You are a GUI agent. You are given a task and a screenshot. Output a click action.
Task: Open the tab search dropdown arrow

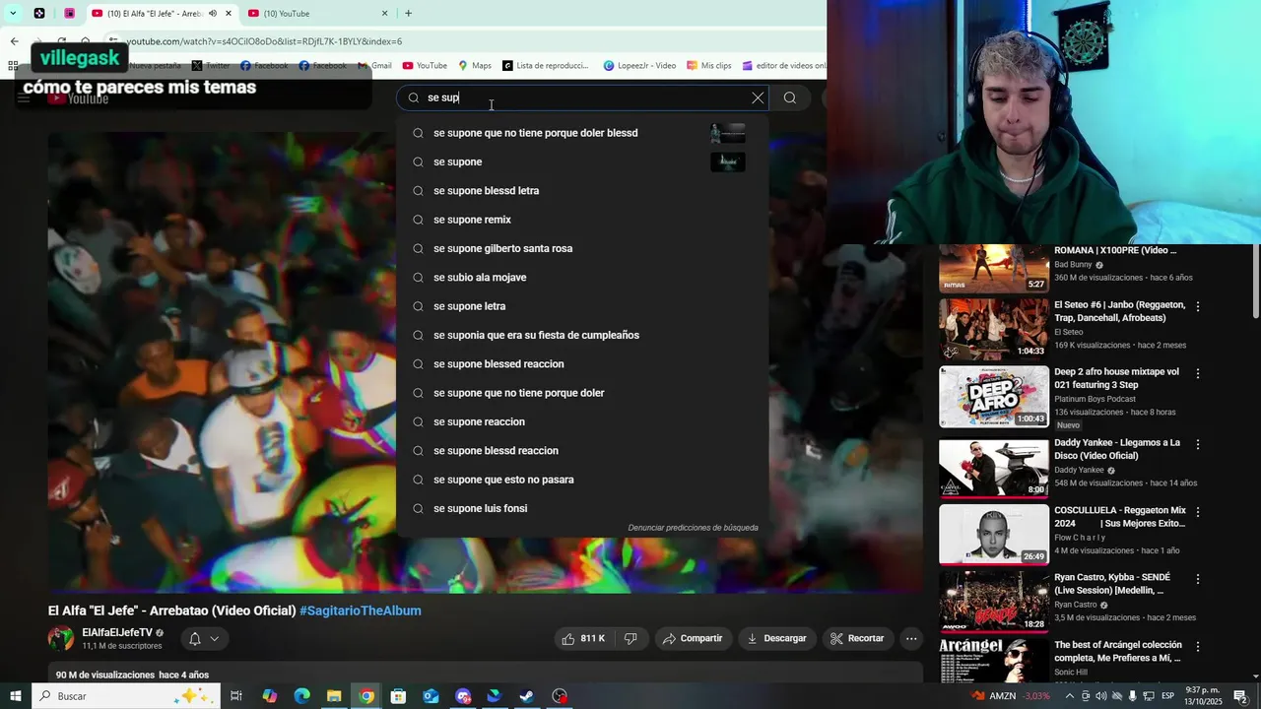tap(13, 14)
